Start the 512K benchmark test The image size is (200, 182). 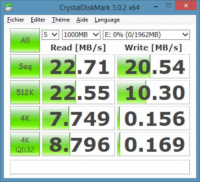[x=25, y=92]
